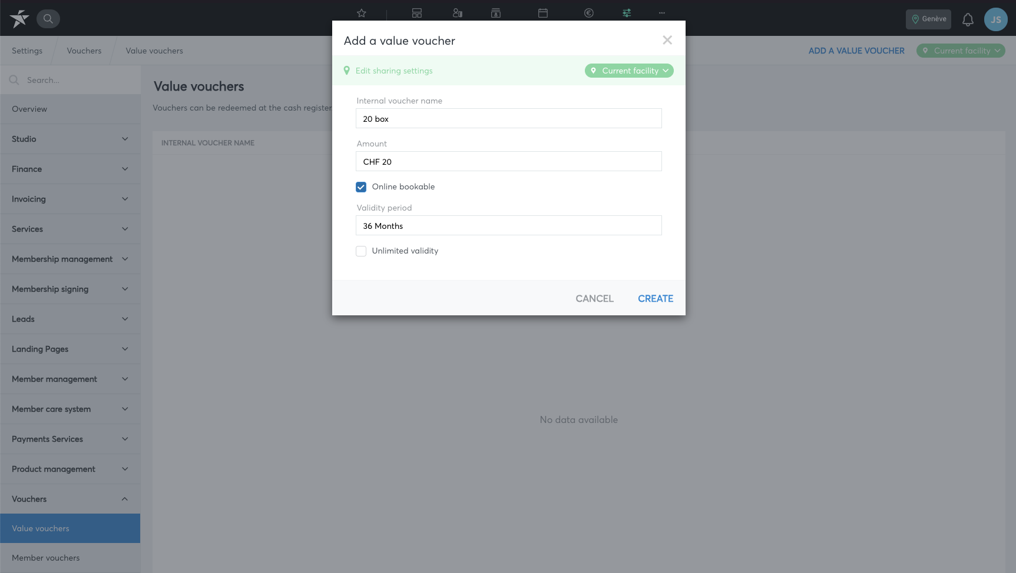The height and width of the screenshot is (573, 1016).
Task: Click the magnifier search button in header
Action: (48, 19)
